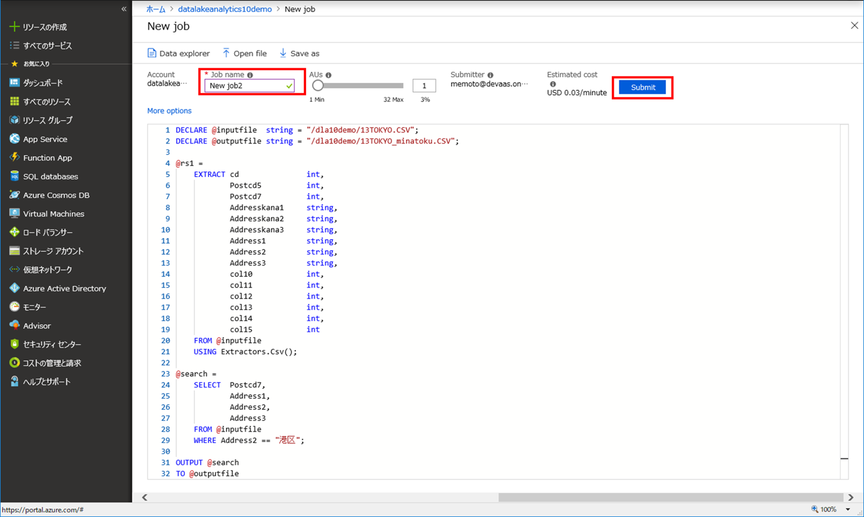The height and width of the screenshot is (517, 864).
Task: Click the ストレージ アカウント icon
Action: tap(14, 251)
